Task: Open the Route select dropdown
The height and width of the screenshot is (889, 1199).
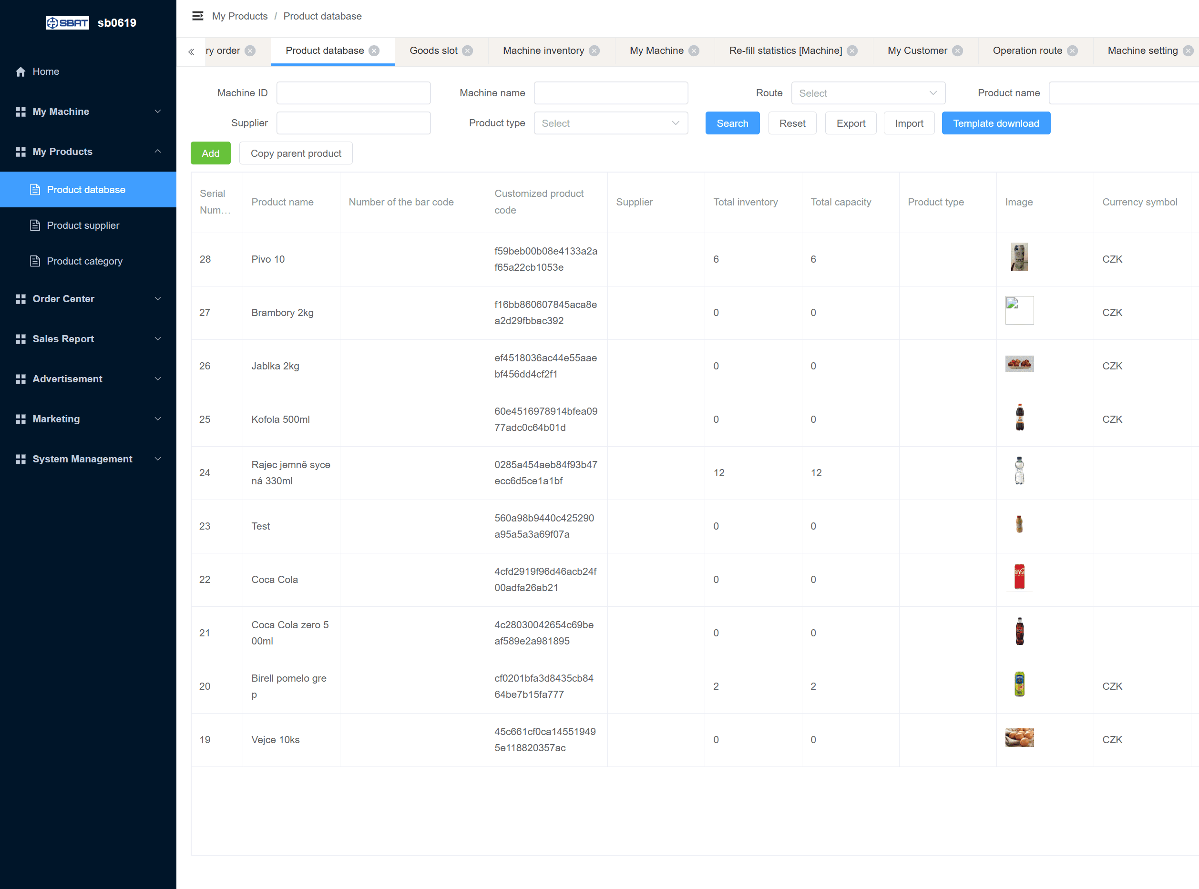Action: pos(868,93)
